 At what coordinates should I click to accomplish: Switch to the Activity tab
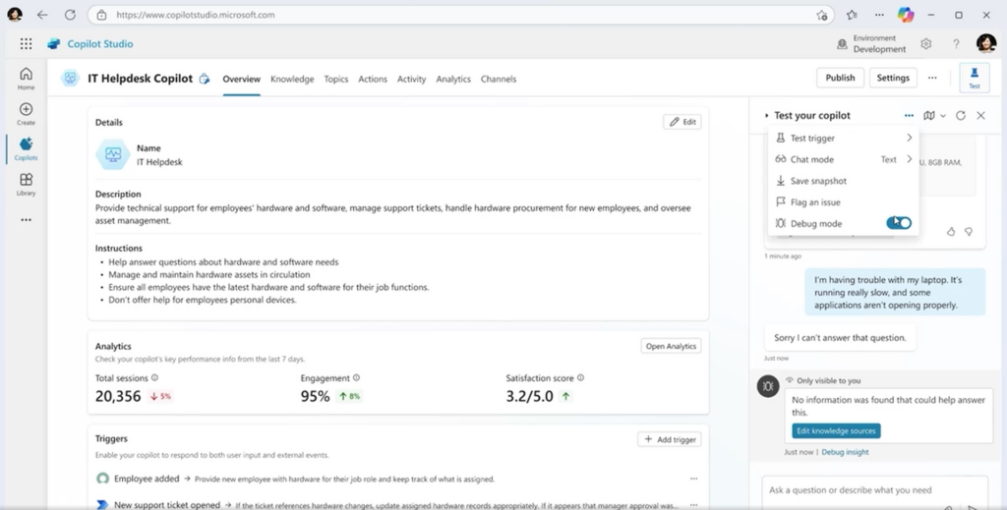coord(412,79)
